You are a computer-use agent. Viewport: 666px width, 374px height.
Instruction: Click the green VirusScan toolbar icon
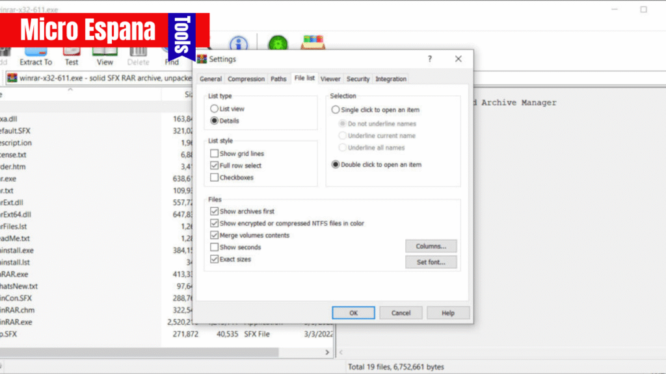(x=278, y=44)
